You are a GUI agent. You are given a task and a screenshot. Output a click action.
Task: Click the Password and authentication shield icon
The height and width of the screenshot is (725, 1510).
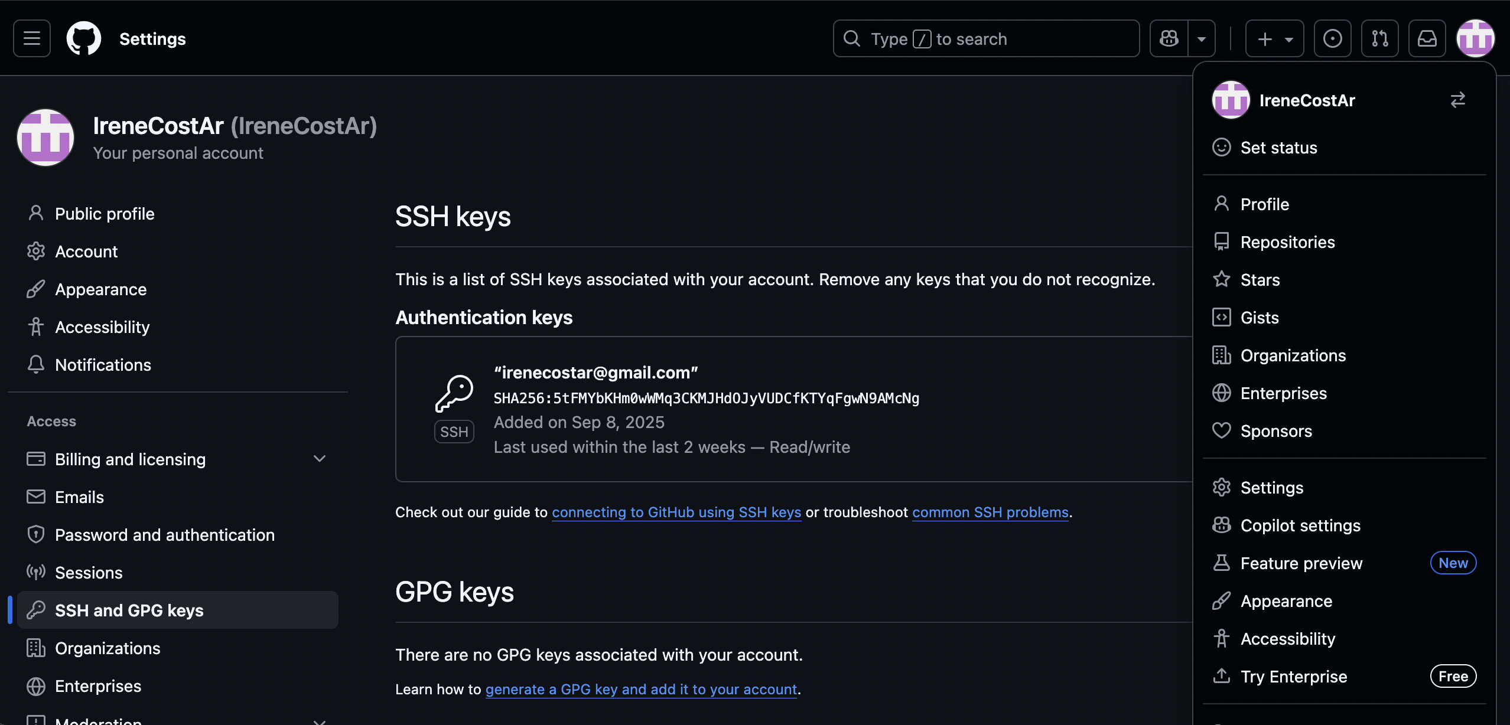(36, 535)
